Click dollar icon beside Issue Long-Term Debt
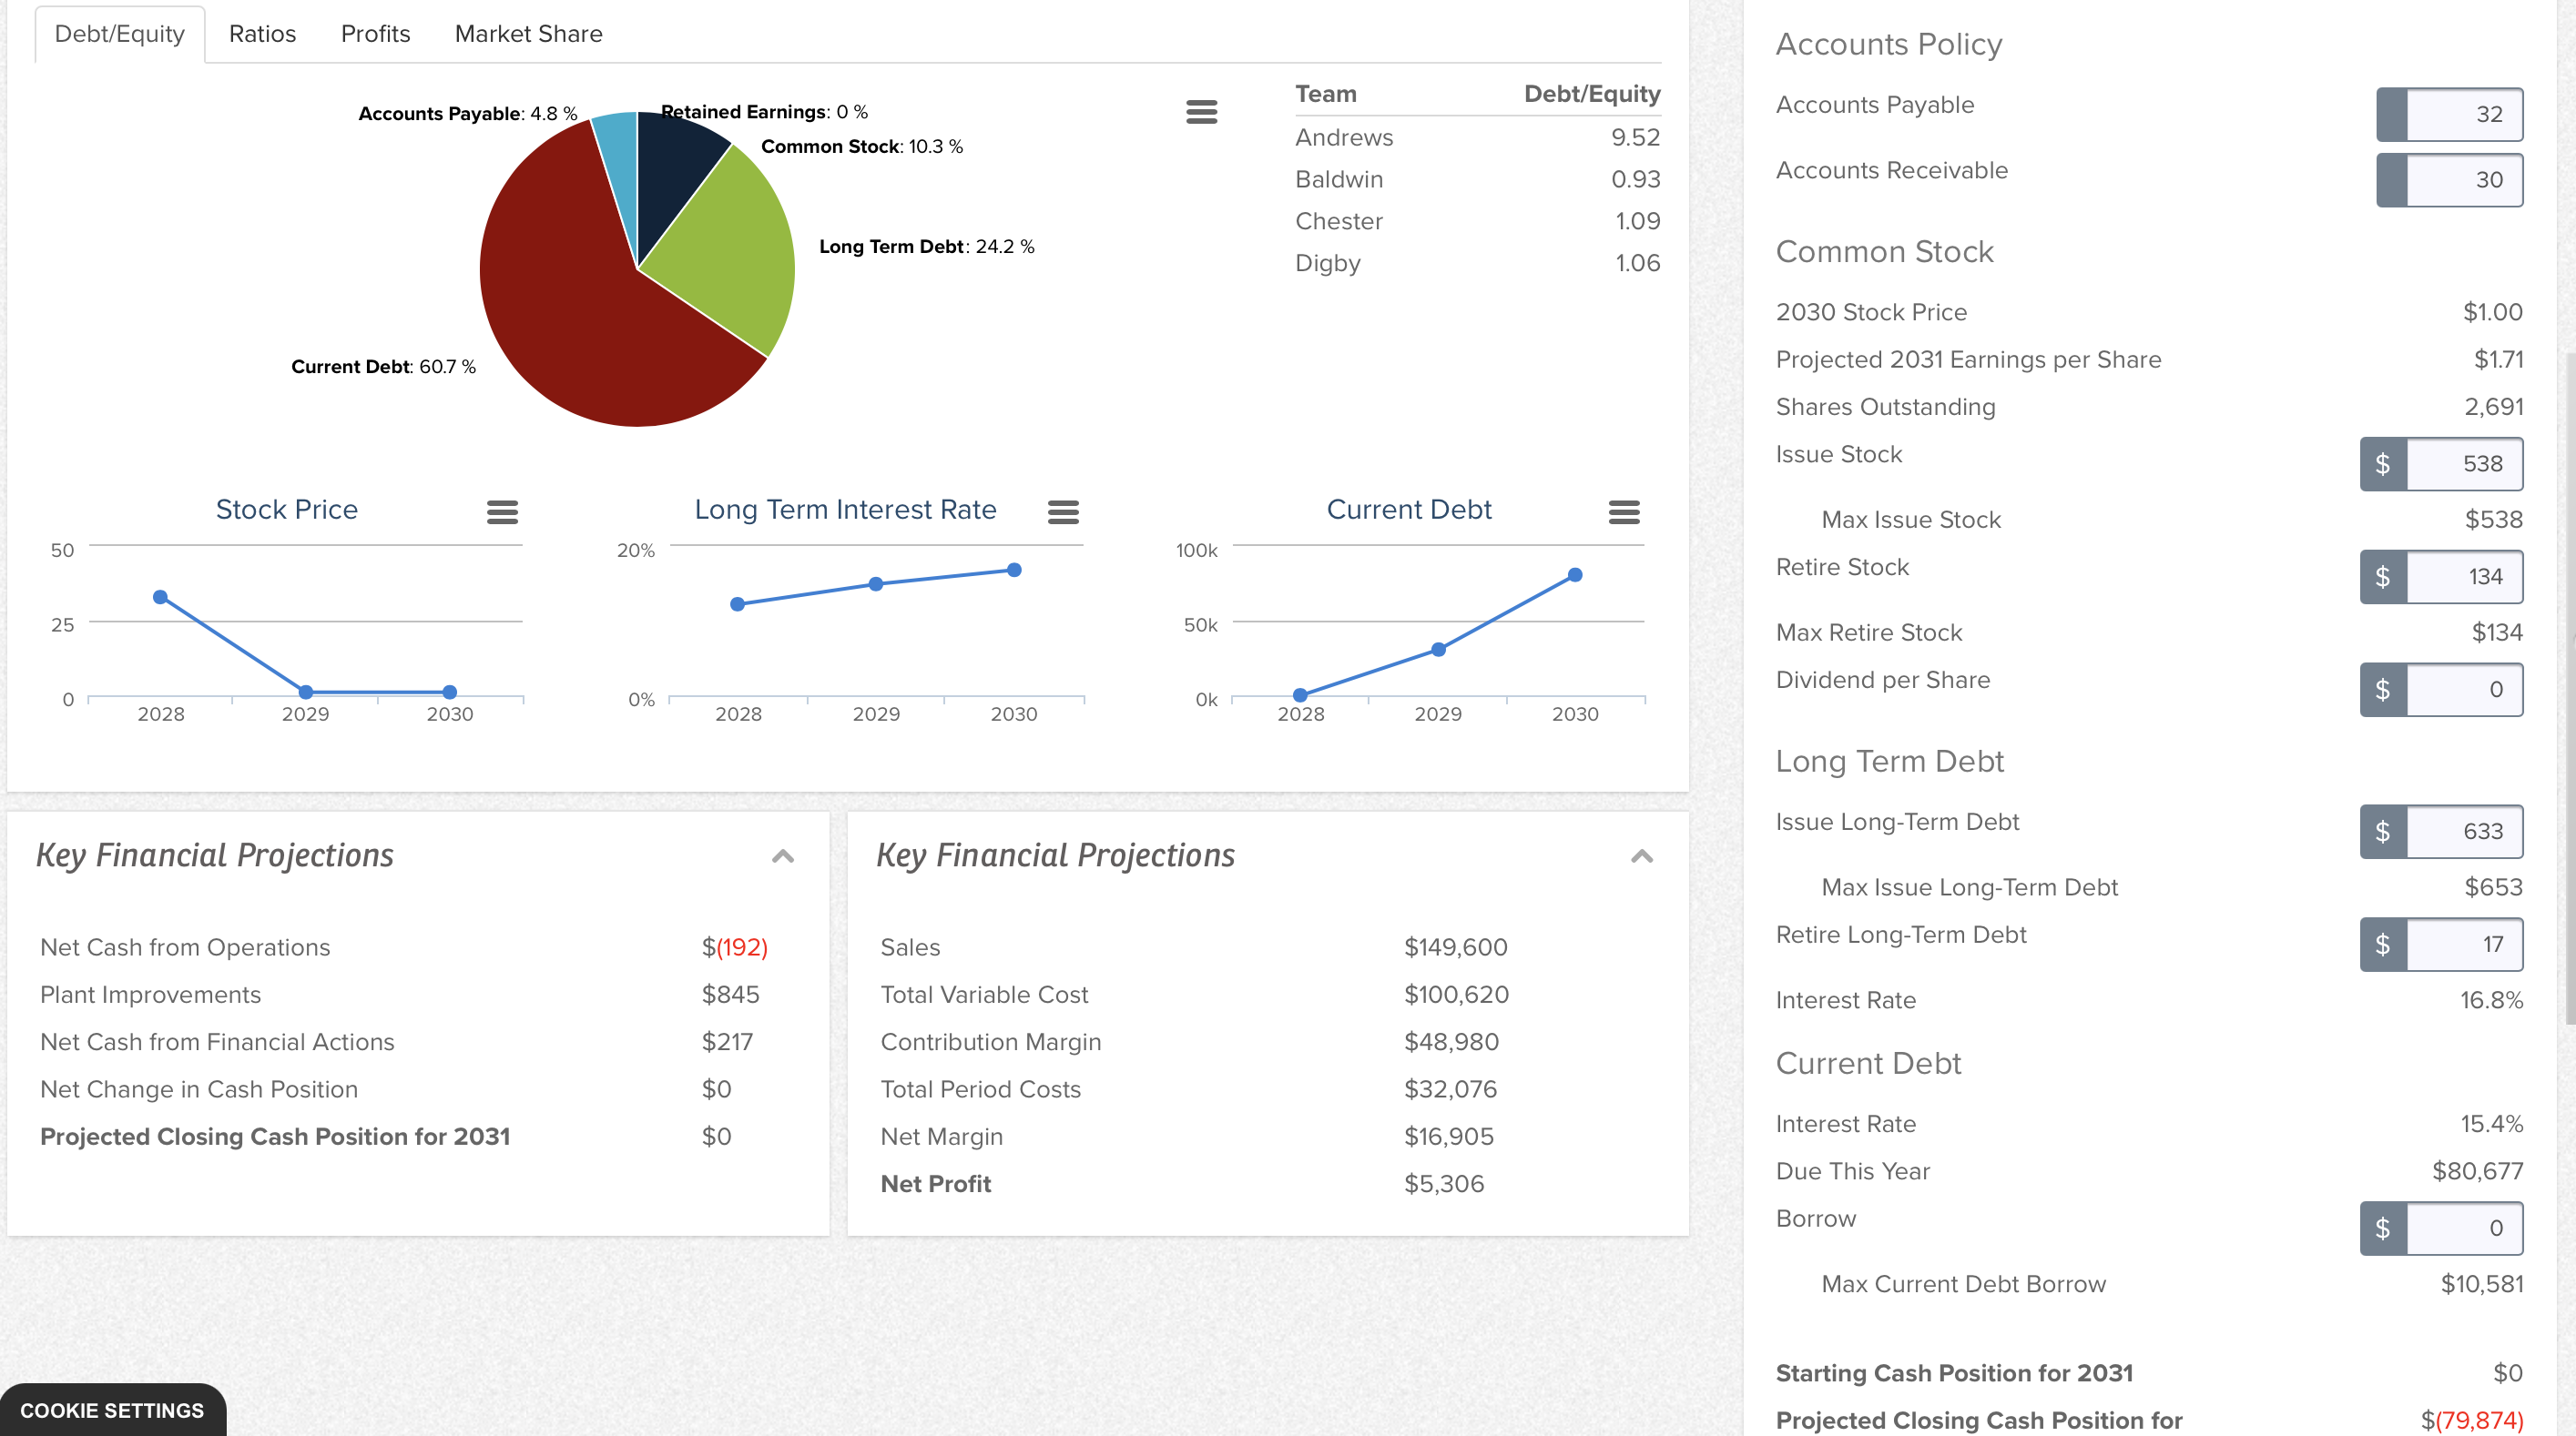Viewport: 2576px width, 1436px height. coord(2383,832)
